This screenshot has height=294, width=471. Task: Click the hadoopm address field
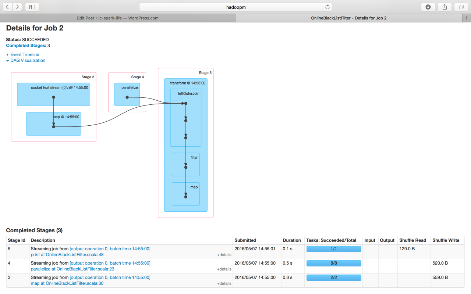(x=235, y=7)
